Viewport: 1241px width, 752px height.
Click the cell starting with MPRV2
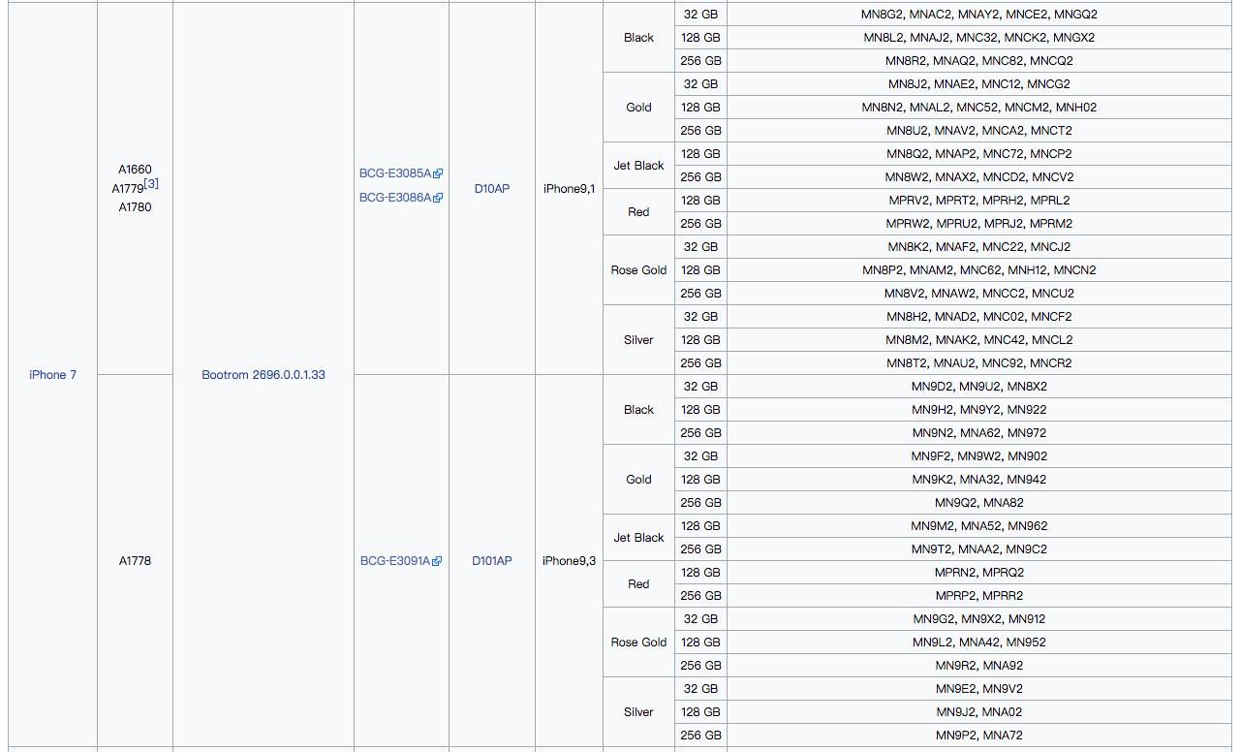pyautogui.click(x=978, y=201)
